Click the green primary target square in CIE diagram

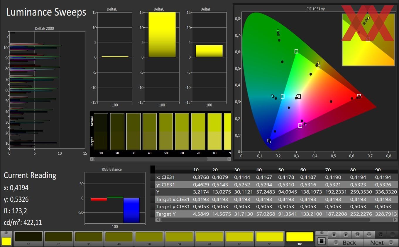[296, 51]
